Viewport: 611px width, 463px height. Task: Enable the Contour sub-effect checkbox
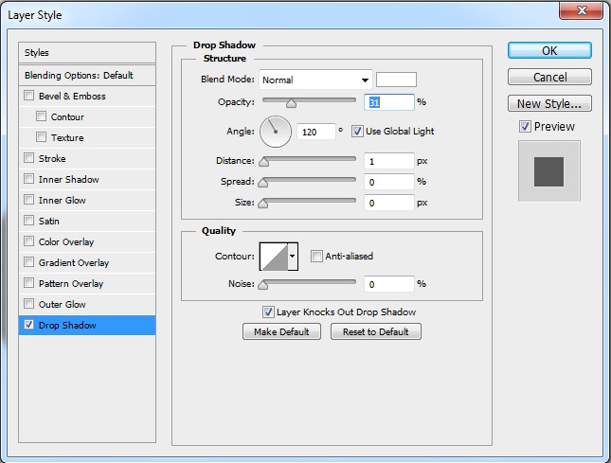click(x=41, y=116)
